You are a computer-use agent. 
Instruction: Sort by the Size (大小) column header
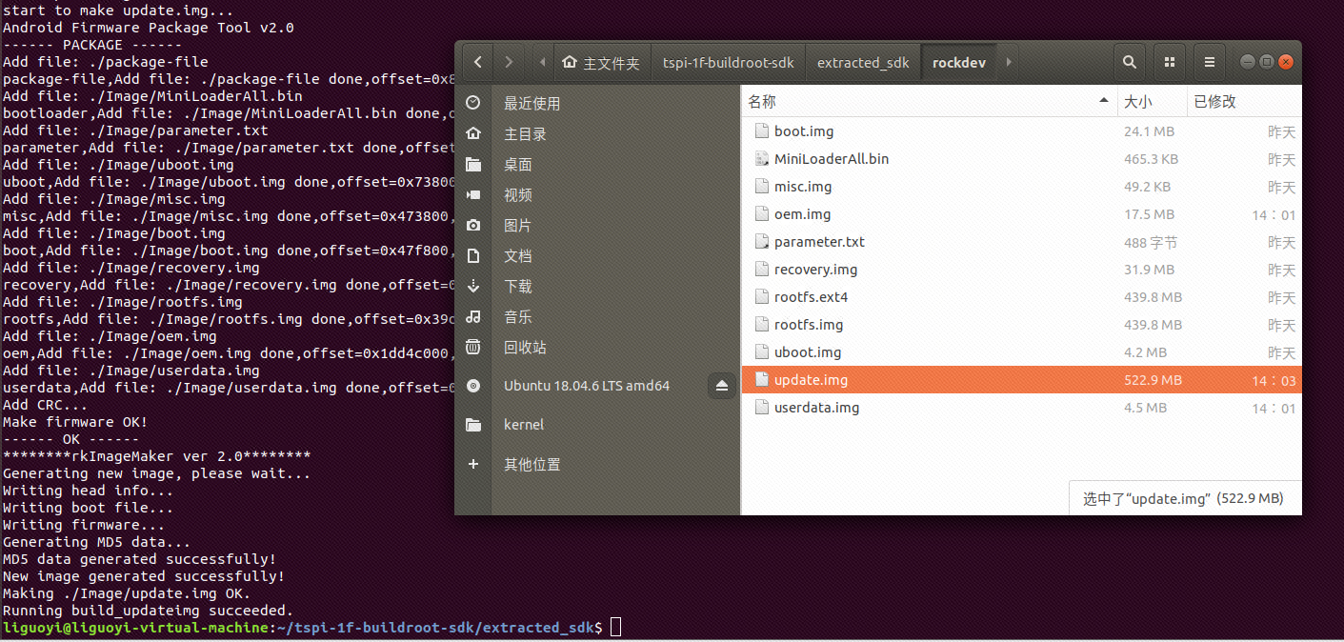point(1138,102)
